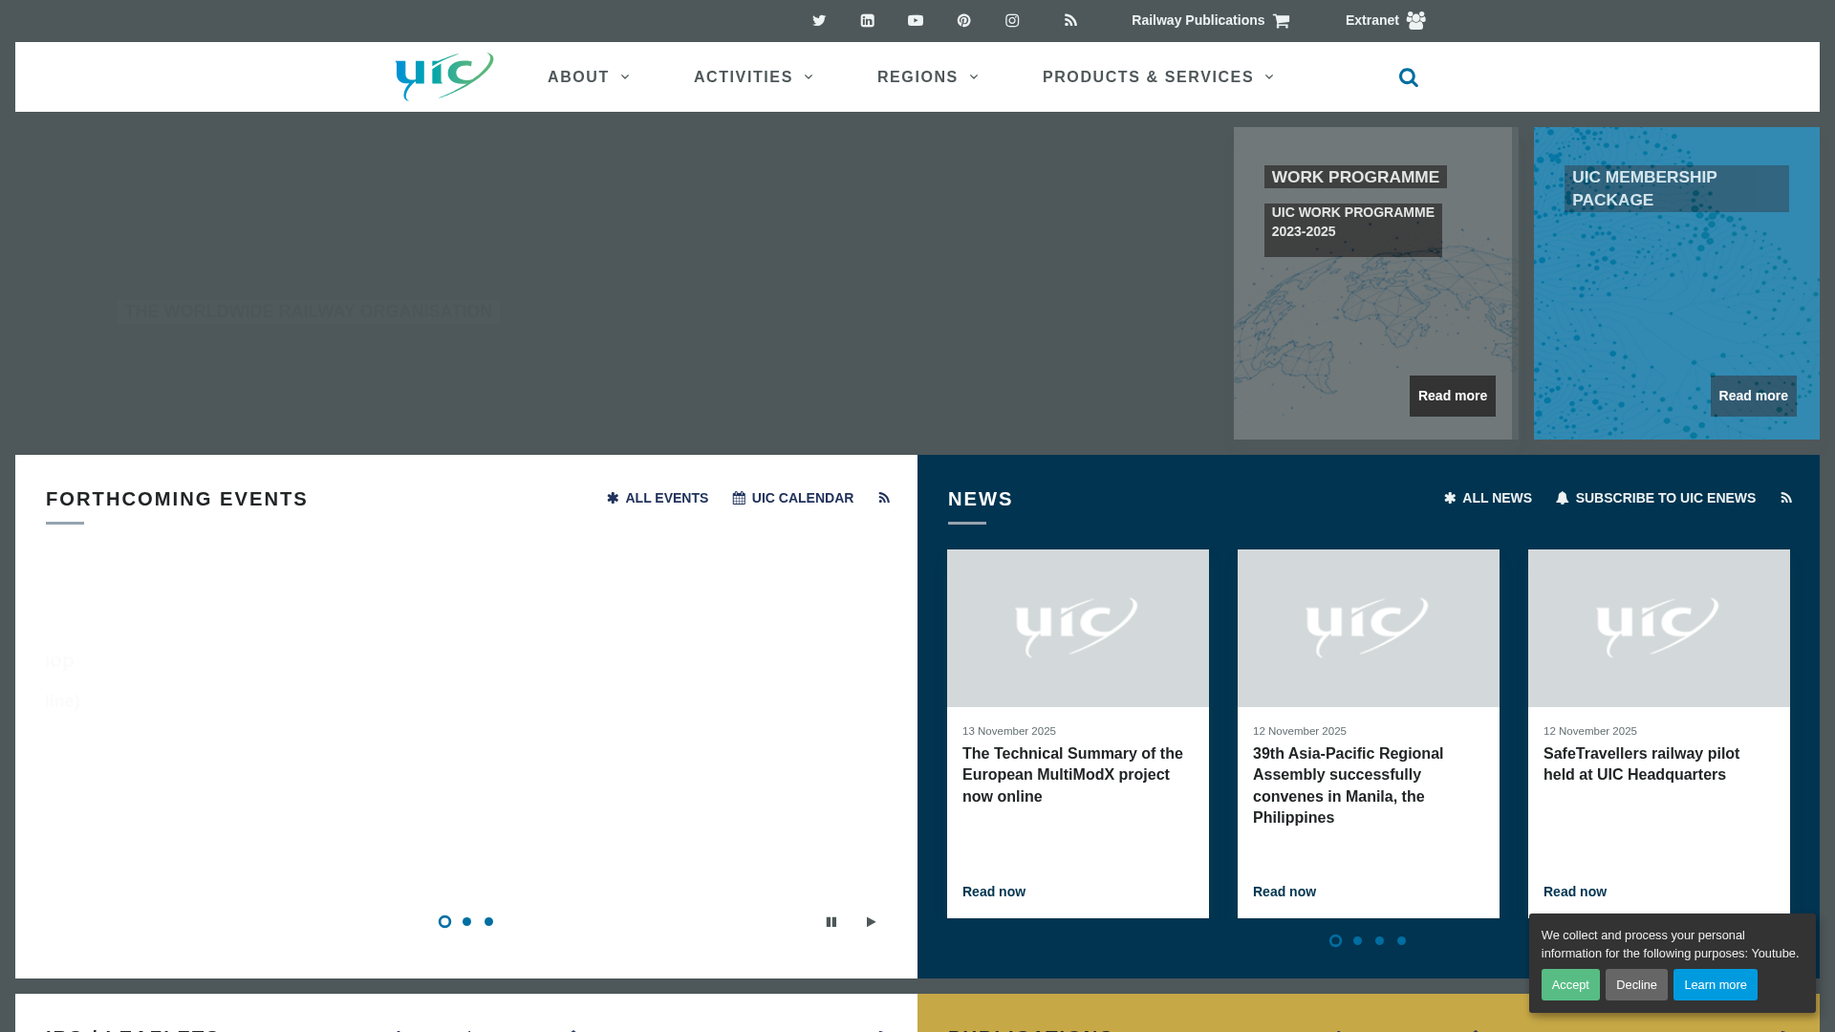Click the bell icon next to Subscribe to UIC eNews
The width and height of the screenshot is (1835, 1032).
pos(1562,498)
